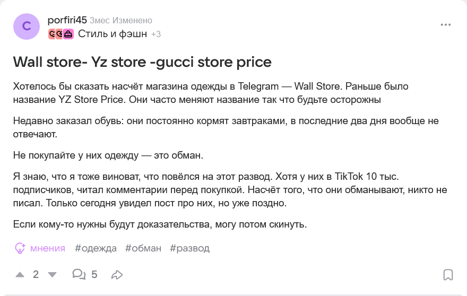Downvote the Wall store post
This screenshot has width=467, height=296.
(52, 275)
